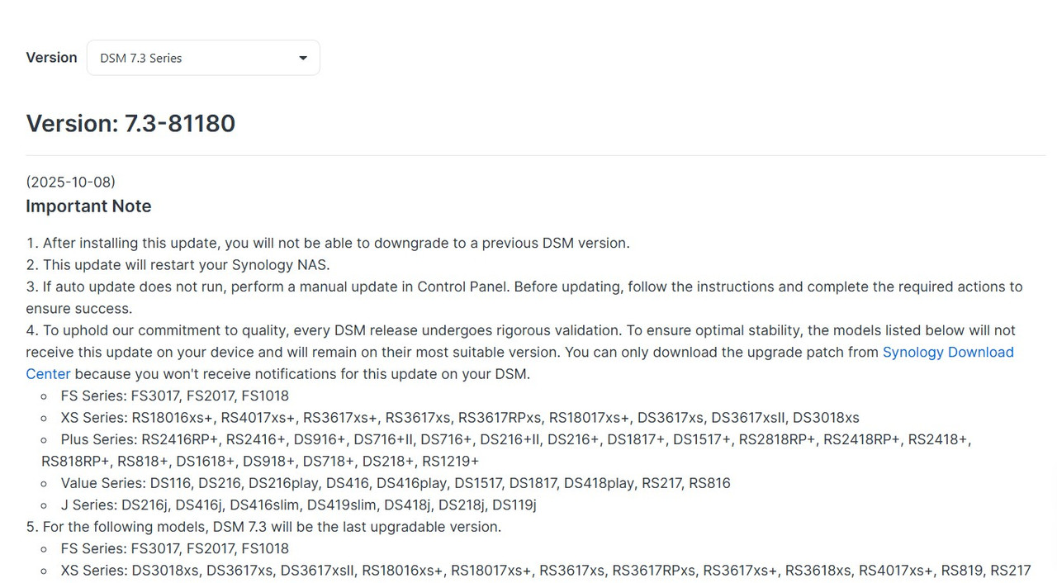
Task: Click the J Series model list text
Action: coord(329,505)
